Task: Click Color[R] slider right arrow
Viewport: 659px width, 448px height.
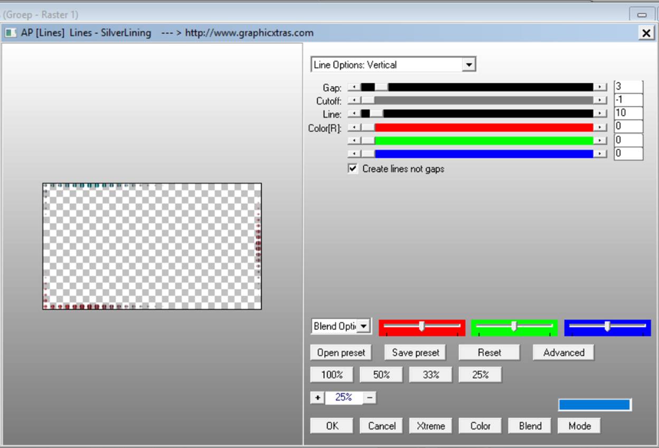Action: tap(600, 127)
